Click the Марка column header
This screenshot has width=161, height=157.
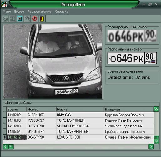pyautogui.click(x=80, y=109)
